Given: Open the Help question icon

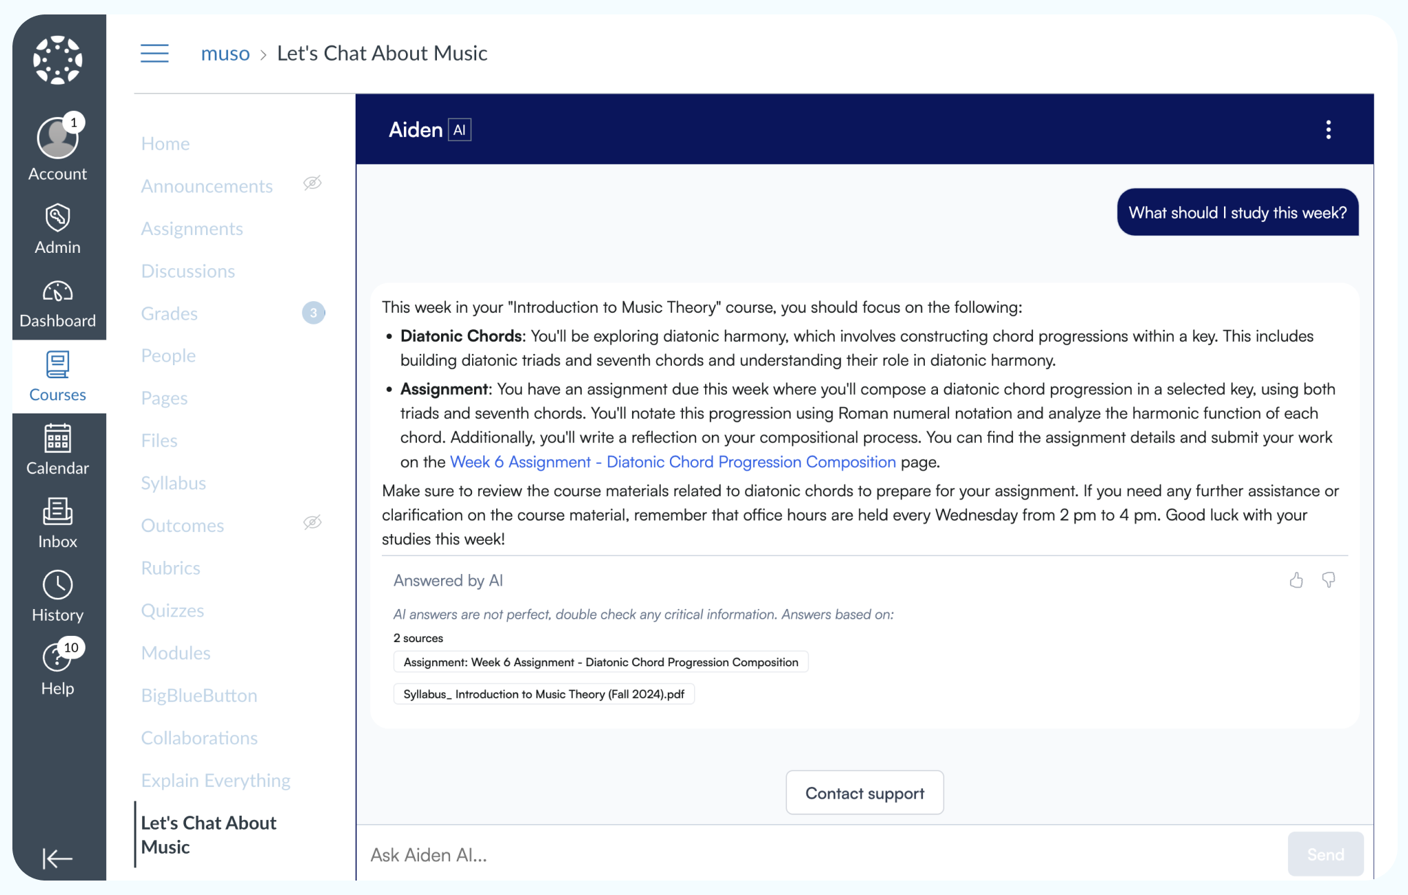Looking at the screenshot, I should [x=57, y=658].
